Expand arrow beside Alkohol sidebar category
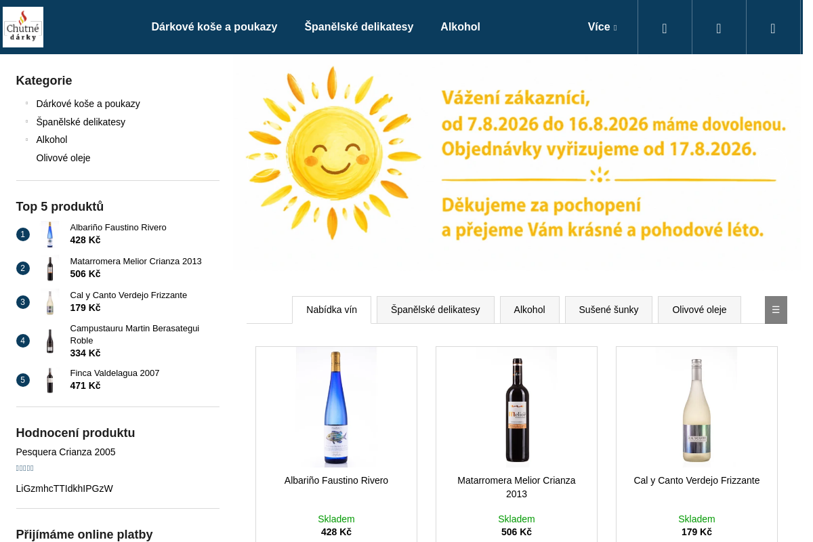This screenshot has width=813, height=542. tap(27, 140)
